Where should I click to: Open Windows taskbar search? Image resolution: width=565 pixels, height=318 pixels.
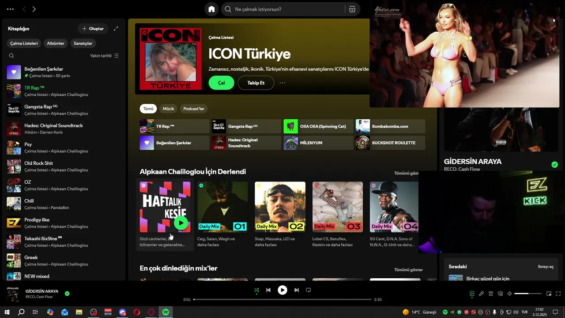(x=21, y=312)
